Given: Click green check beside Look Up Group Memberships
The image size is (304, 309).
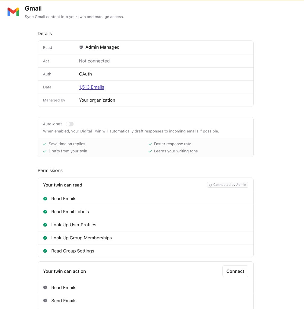Looking at the screenshot, I should pyautogui.click(x=45, y=238).
